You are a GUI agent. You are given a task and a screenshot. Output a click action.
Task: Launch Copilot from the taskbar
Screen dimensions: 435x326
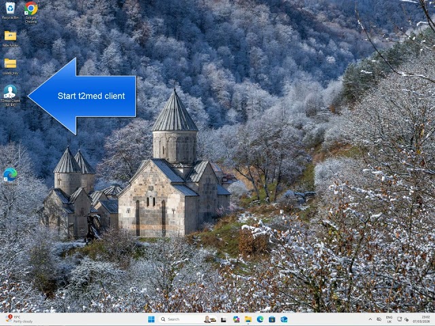coord(236,319)
